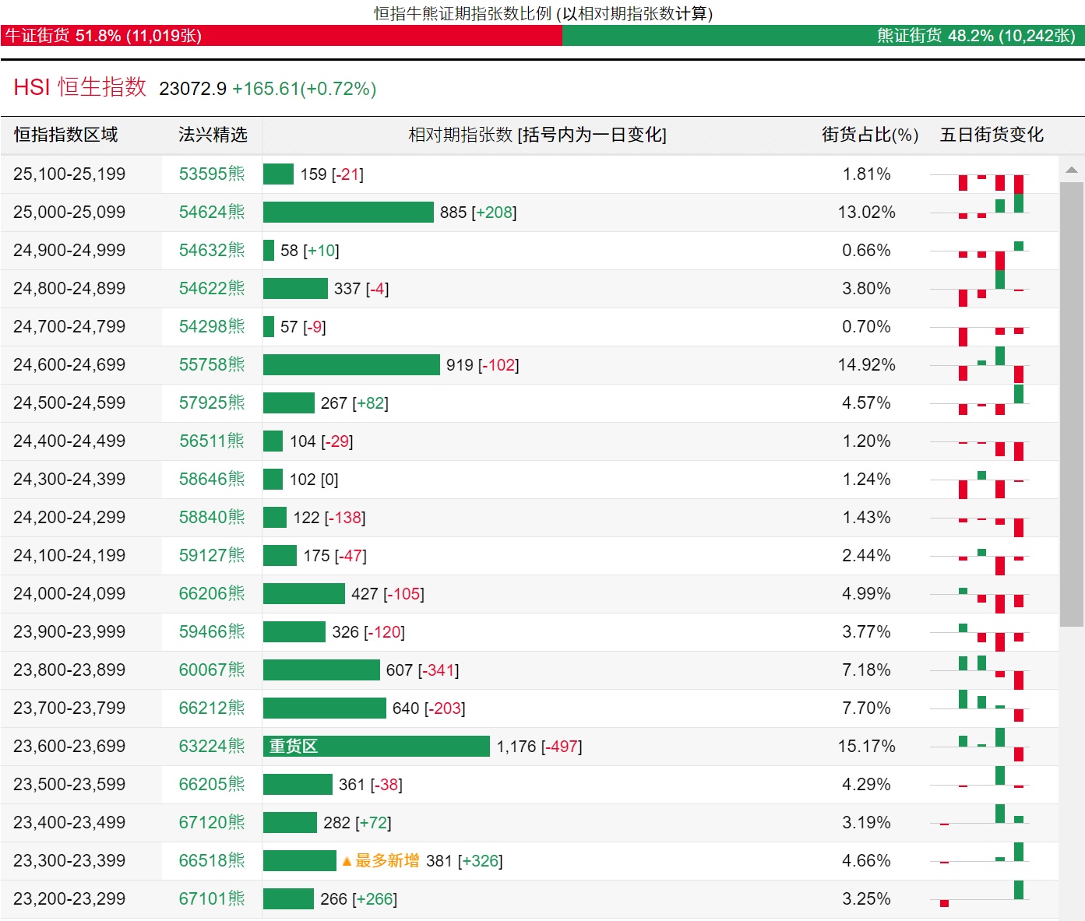The image size is (1085, 921).
Task: Open 54624熊 warrant link
Action: pyautogui.click(x=212, y=212)
